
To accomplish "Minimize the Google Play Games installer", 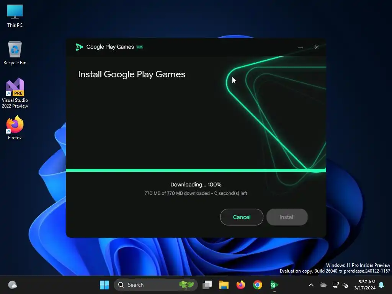I will point(301,47).
